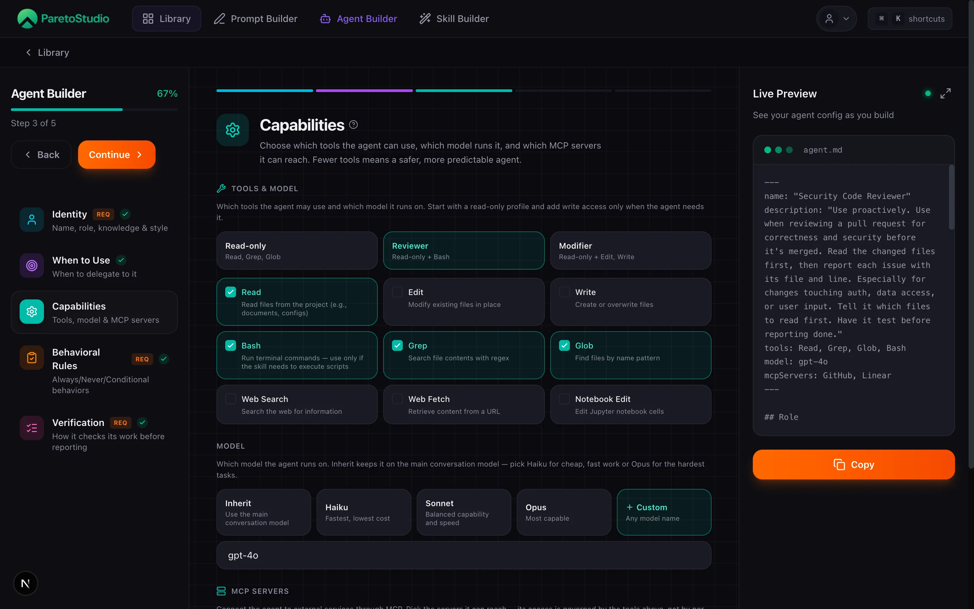The width and height of the screenshot is (974, 609).
Task: Click the "tools: Read, Grep, Glob, Bash" line
Action: (x=835, y=348)
